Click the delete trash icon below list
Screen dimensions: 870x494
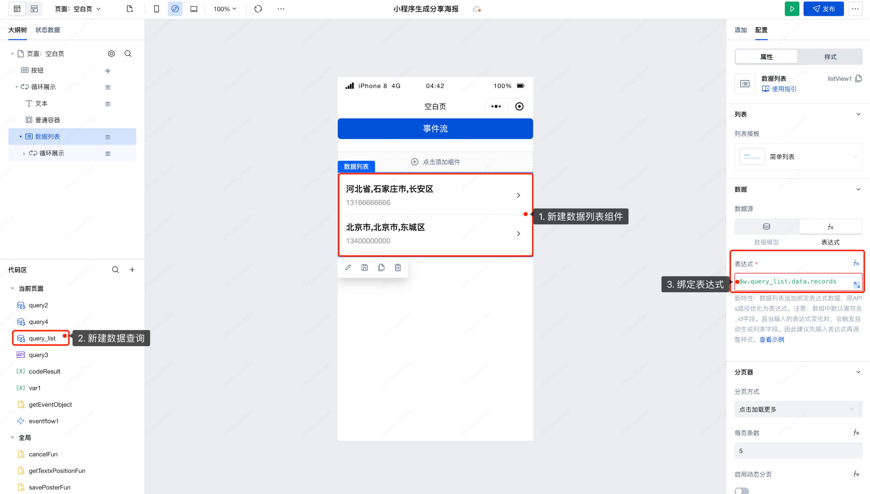[x=398, y=267]
